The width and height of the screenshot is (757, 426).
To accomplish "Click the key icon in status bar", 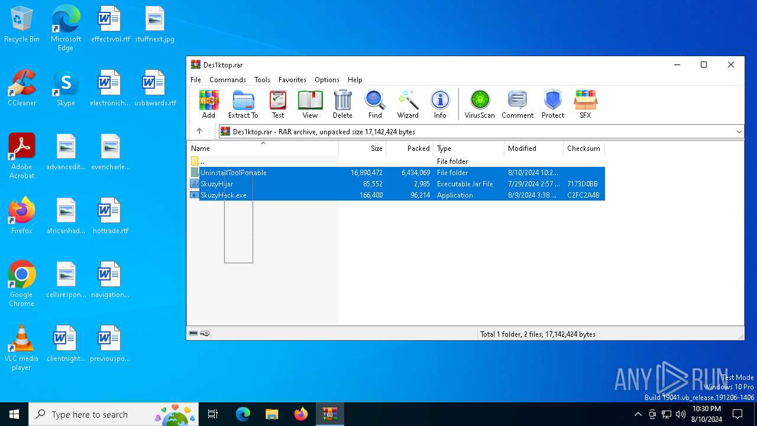I will point(205,334).
